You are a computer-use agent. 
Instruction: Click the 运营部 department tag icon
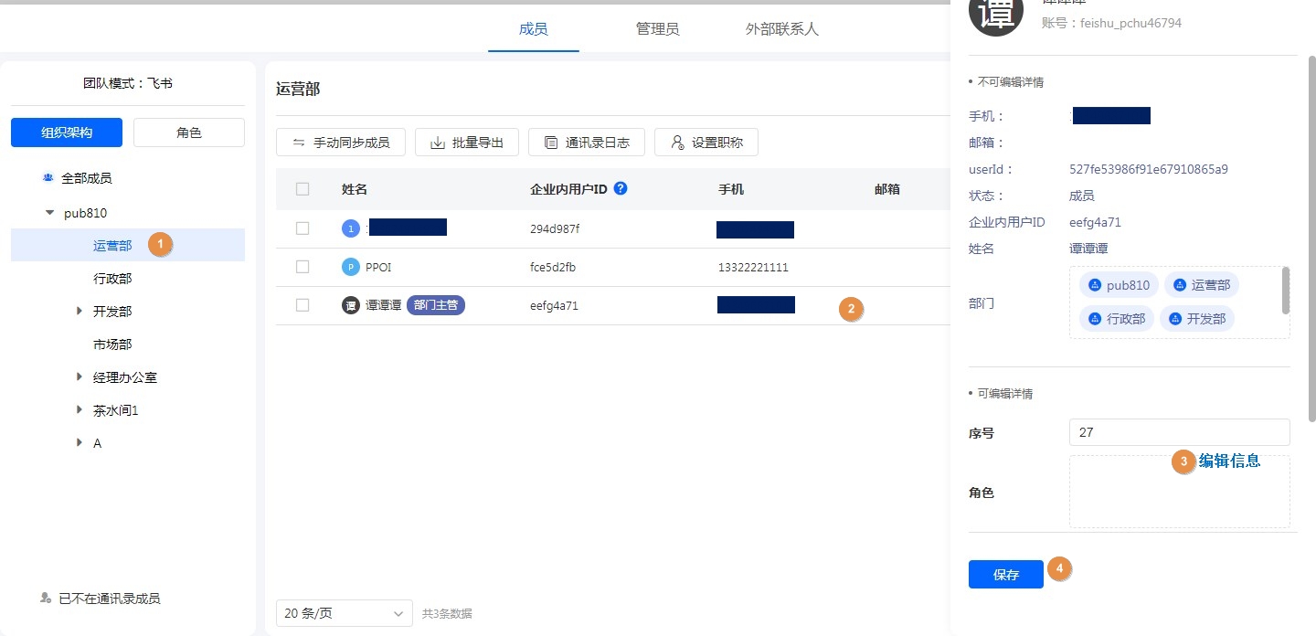coord(1179,285)
